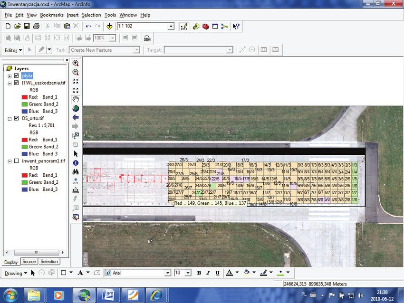Toggle Underline text formatting

click(x=218, y=273)
